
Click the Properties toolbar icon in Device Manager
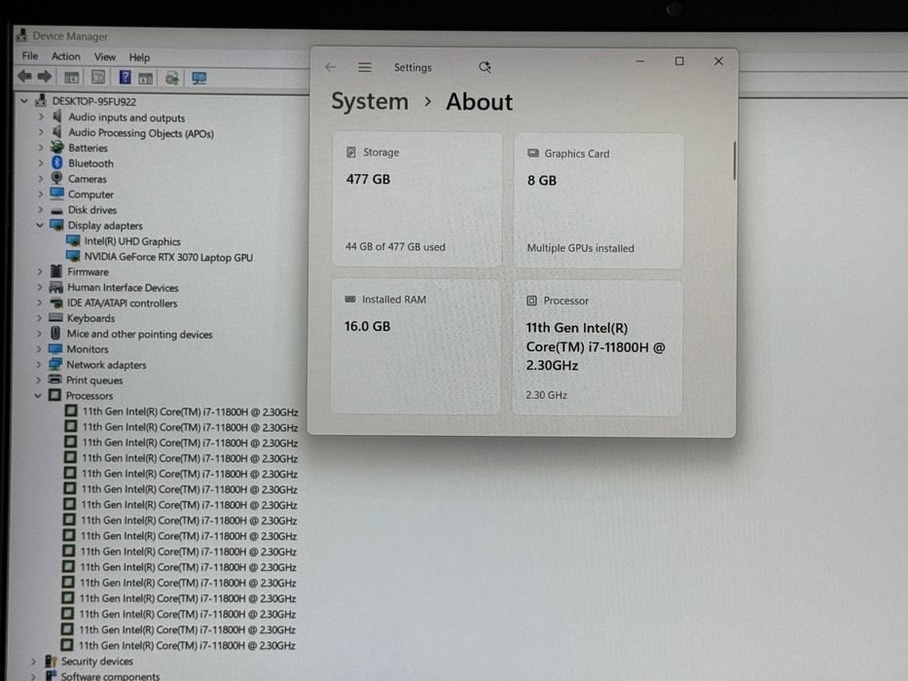tap(98, 77)
